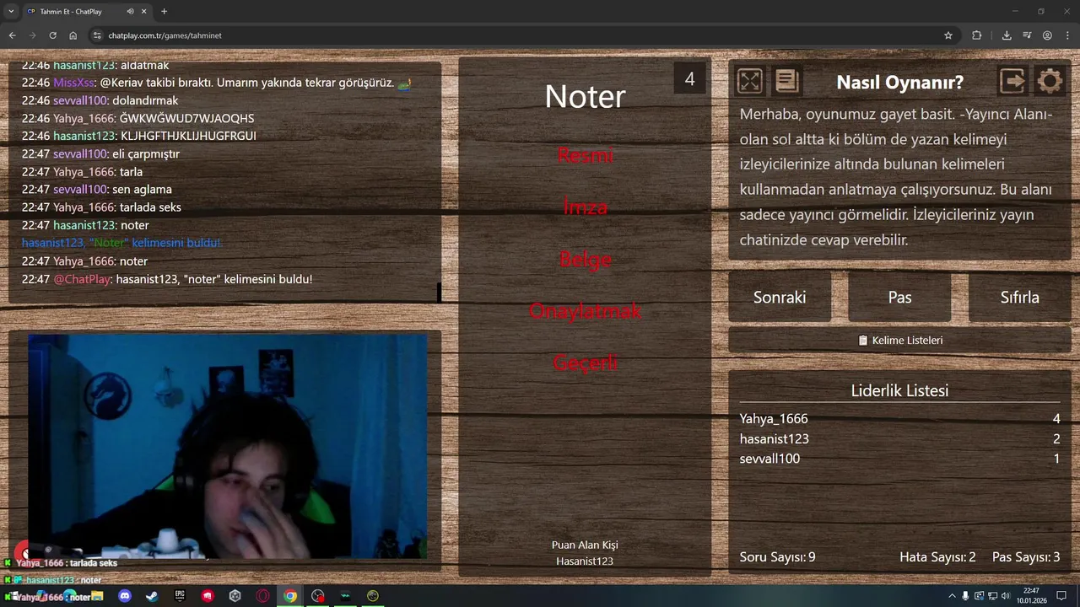Open Opera GX from taskbar
1080x607 pixels.
point(262,596)
